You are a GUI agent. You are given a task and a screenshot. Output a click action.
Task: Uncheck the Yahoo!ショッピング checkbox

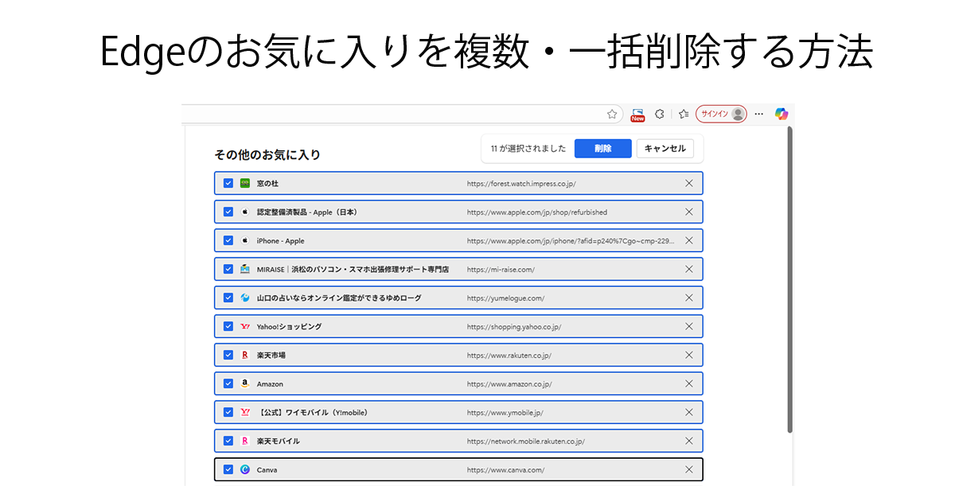(228, 327)
